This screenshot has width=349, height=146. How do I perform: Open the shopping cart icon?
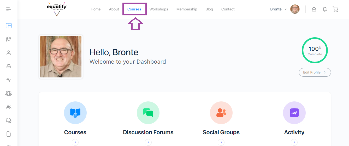coord(335,9)
